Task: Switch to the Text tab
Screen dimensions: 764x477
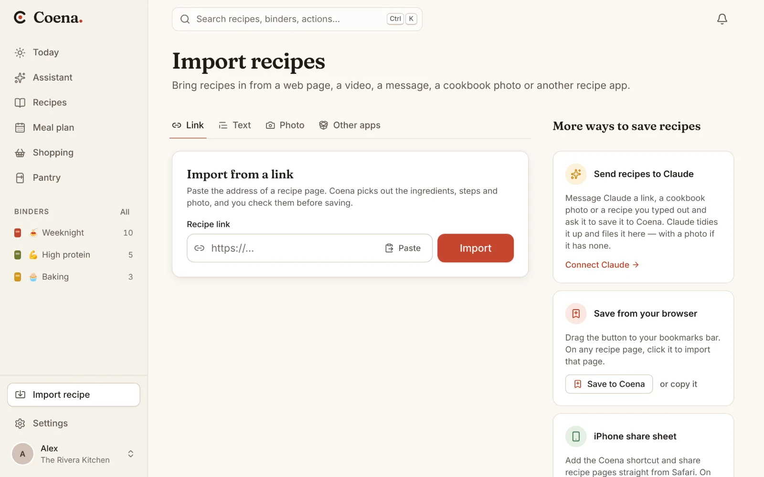Action: (x=234, y=125)
